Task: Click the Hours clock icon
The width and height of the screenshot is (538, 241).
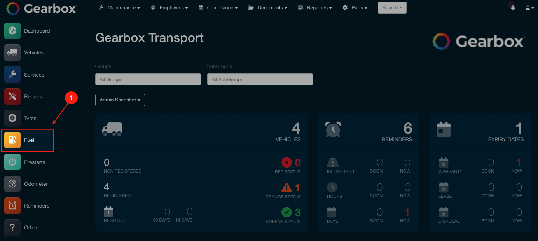Action: pyautogui.click(x=332, y=187)
